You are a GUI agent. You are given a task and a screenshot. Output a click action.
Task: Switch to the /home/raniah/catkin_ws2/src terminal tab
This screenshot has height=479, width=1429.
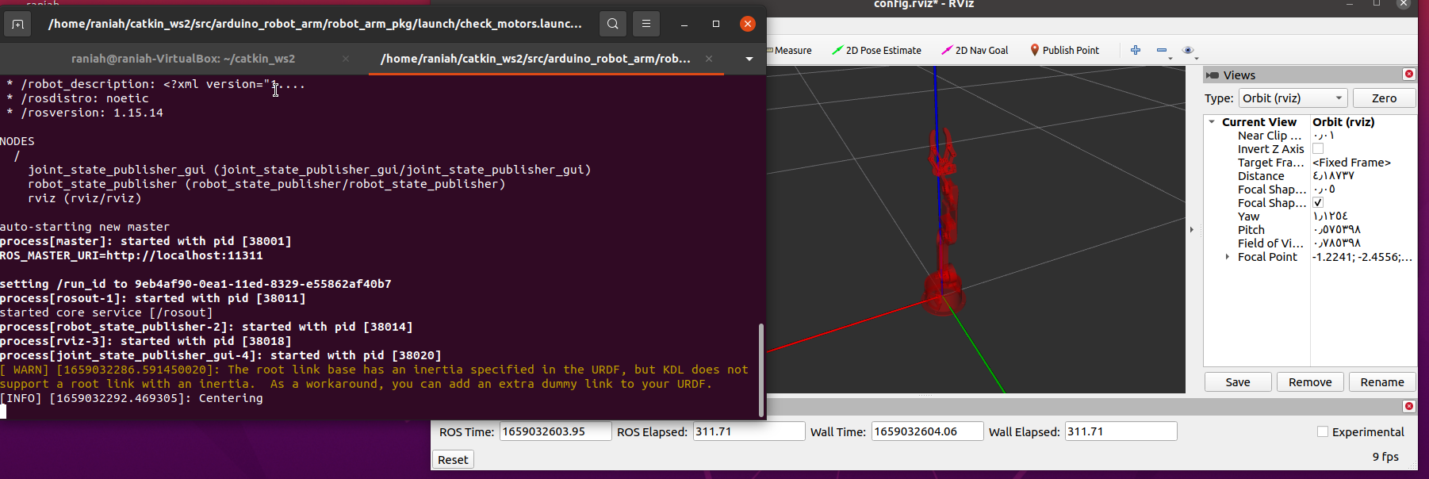[535, 59]
